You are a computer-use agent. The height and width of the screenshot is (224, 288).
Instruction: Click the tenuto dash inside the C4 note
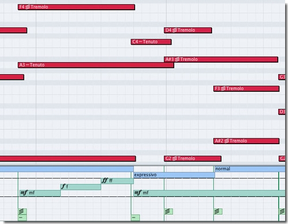(140, 42)
